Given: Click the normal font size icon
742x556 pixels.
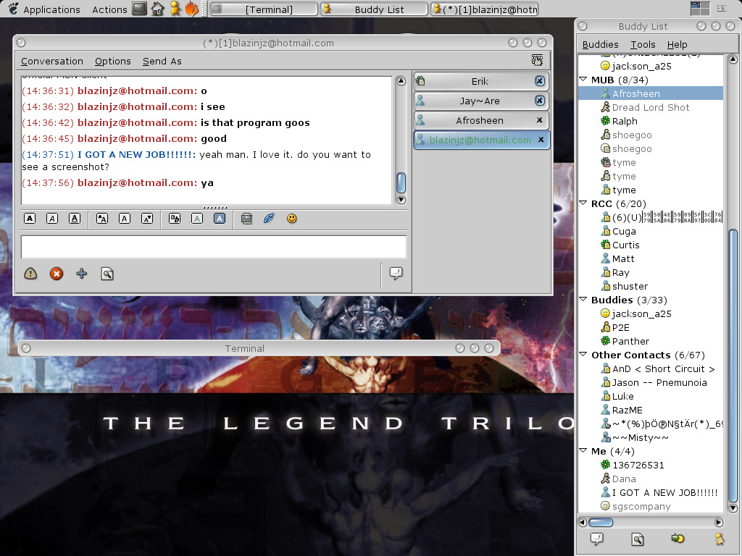Looking at the screenshot, I should [125, 219].
